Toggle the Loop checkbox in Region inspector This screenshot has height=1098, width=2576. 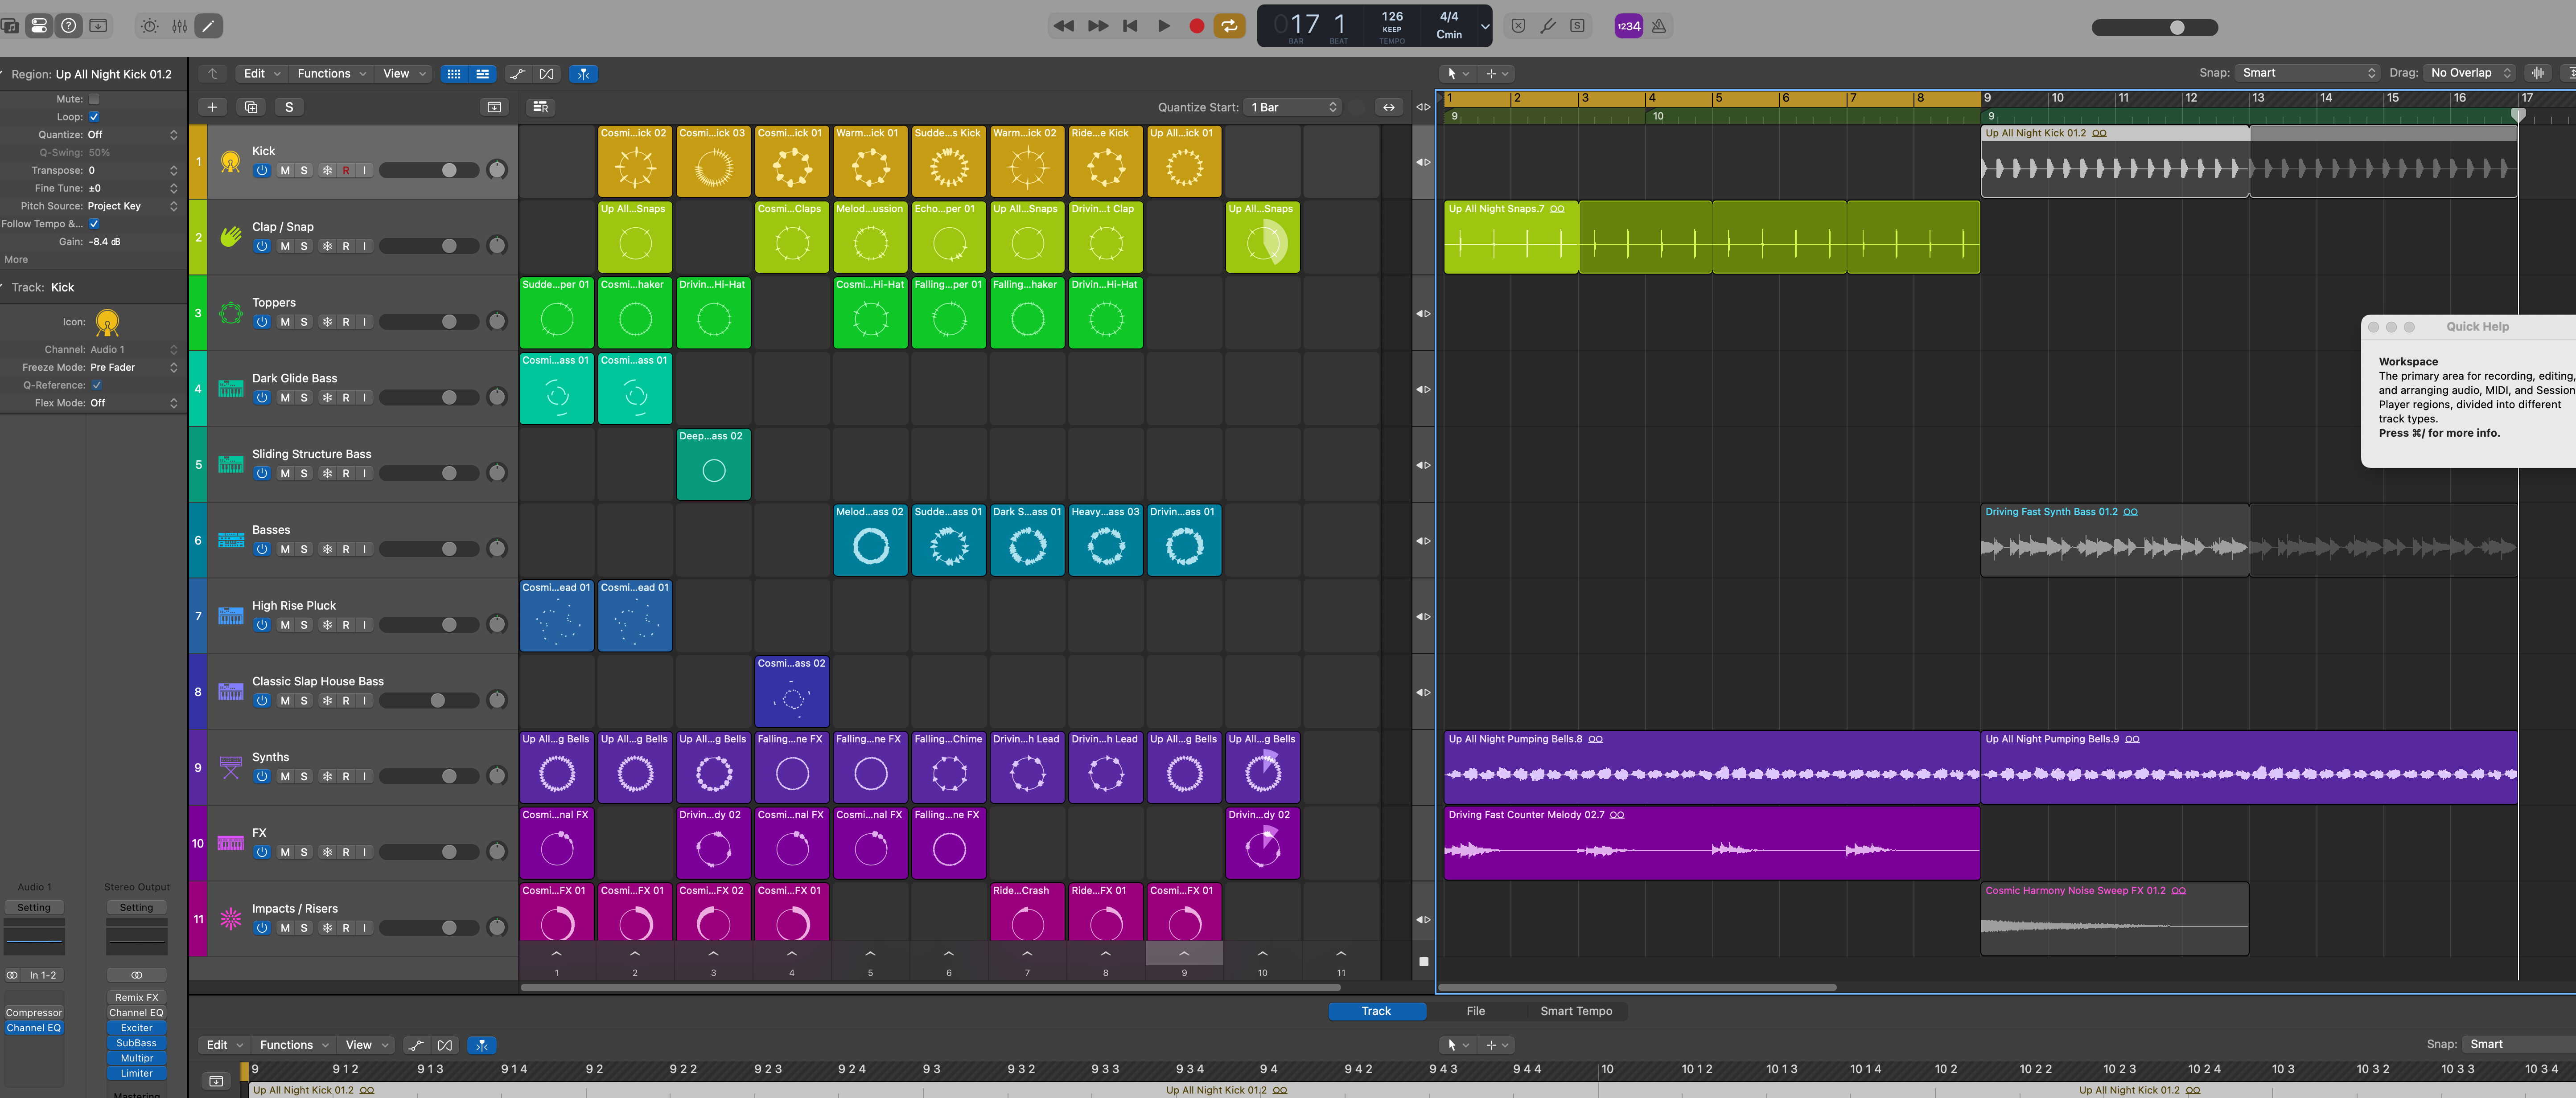click(94, 117)
